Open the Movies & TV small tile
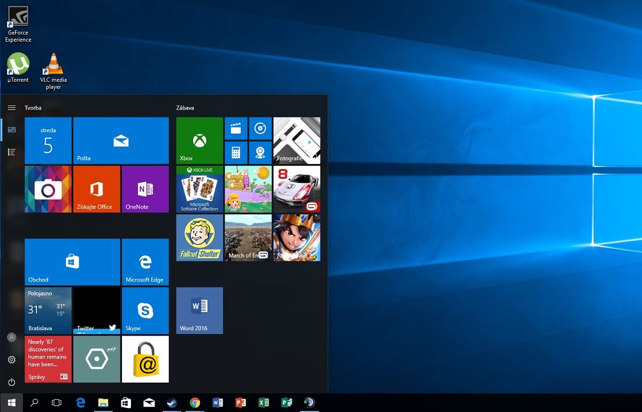Screen dimensions: 642x412 [x=236, y=129]
